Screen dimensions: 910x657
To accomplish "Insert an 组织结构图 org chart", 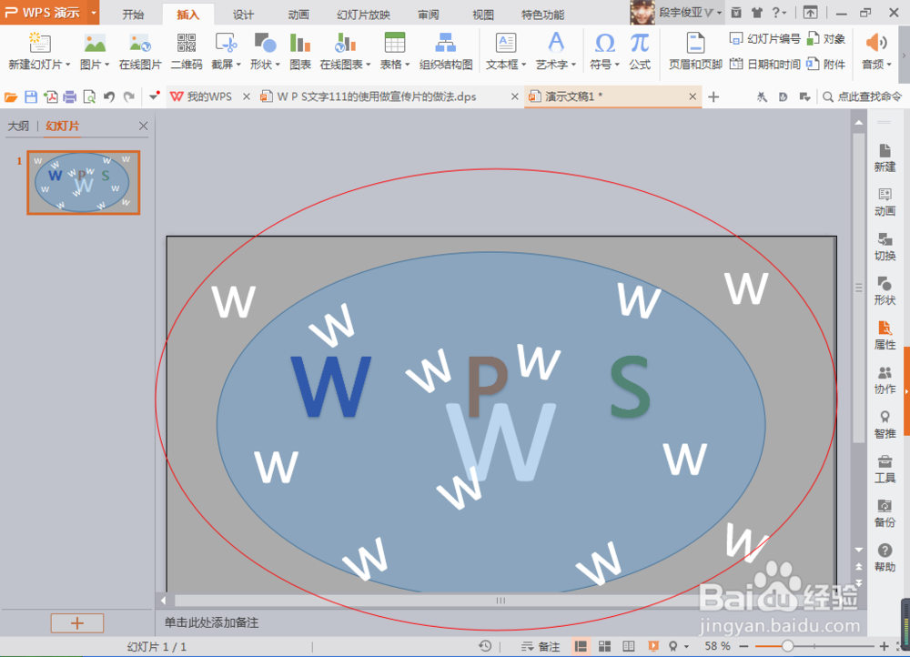I will coord(446,51).
